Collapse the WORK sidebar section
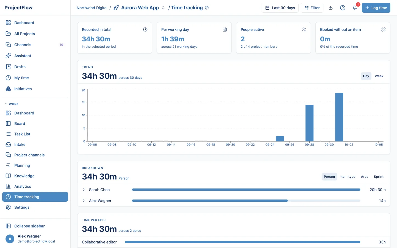Screen dimensions: 397x248 pos(12,104)
